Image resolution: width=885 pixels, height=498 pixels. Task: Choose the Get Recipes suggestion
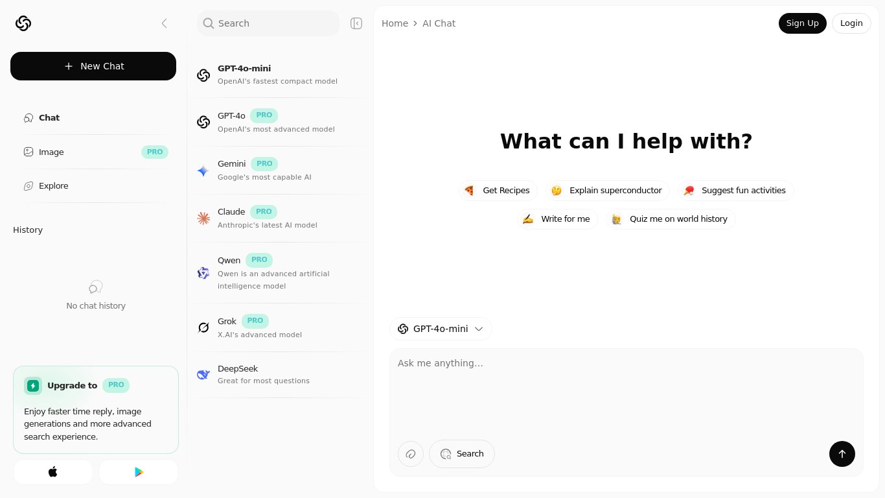[x=498, y=191]
